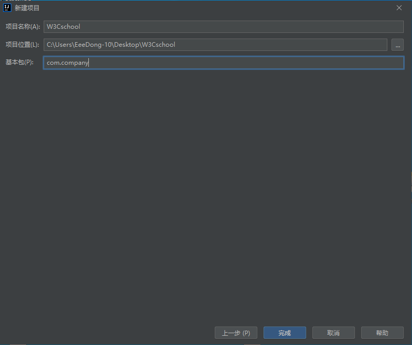Place cursor on the com.company text

coord(67,63)
